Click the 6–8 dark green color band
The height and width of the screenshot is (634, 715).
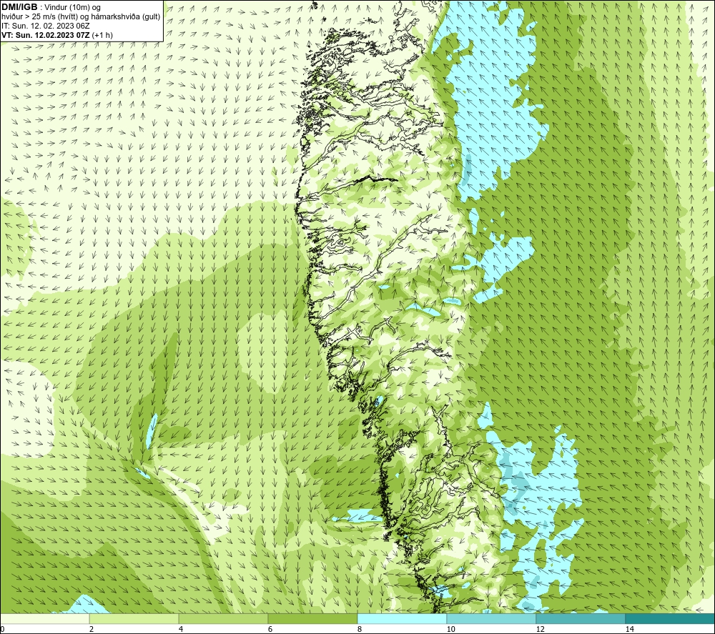click(x=313, y=618)
